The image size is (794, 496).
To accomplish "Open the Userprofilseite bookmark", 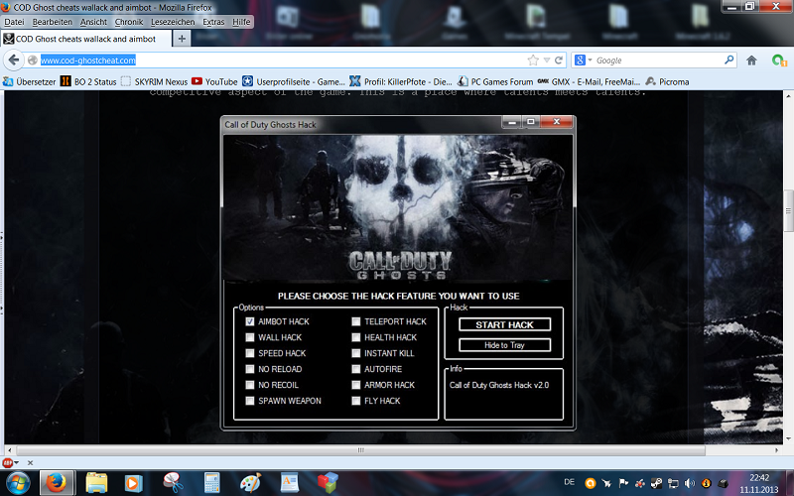I will [x=294, y=81].
